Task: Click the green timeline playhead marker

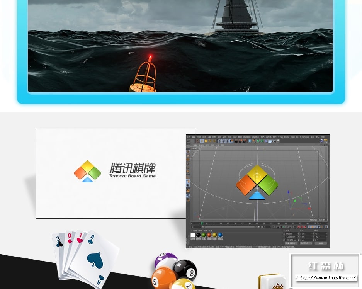Action: (202, 224)
